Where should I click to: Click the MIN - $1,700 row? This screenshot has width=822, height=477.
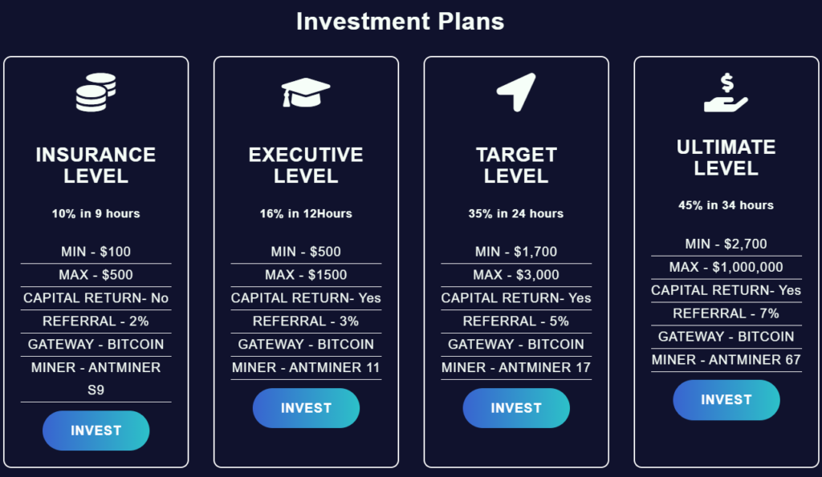[x=516, y=252]
